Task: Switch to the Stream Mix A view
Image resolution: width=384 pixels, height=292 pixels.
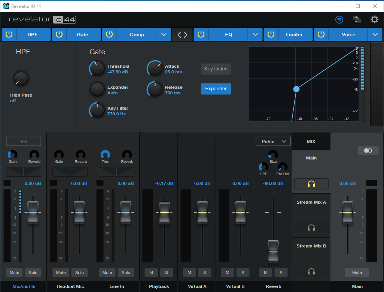Action: click(x=311, y=202)
